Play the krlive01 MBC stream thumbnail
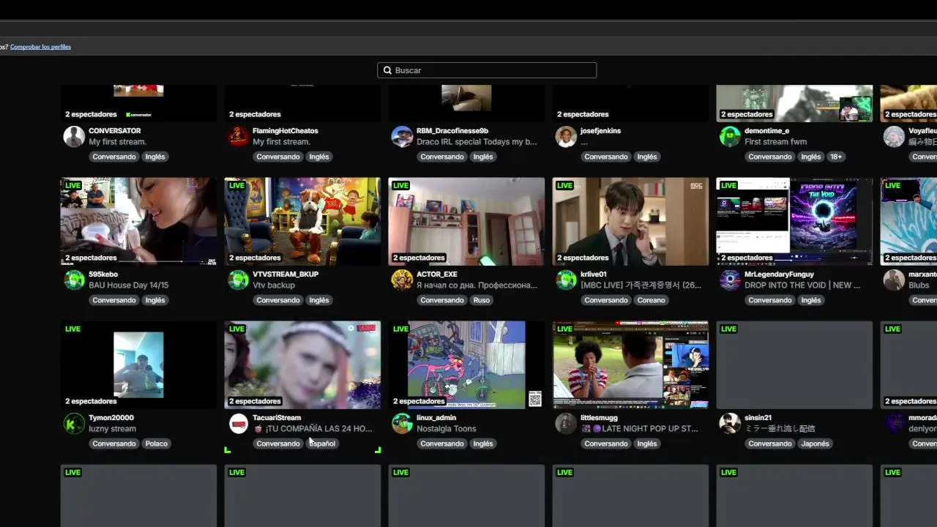Screen dimensions: 937x527 pyautogui.click(x=630, y=221)
